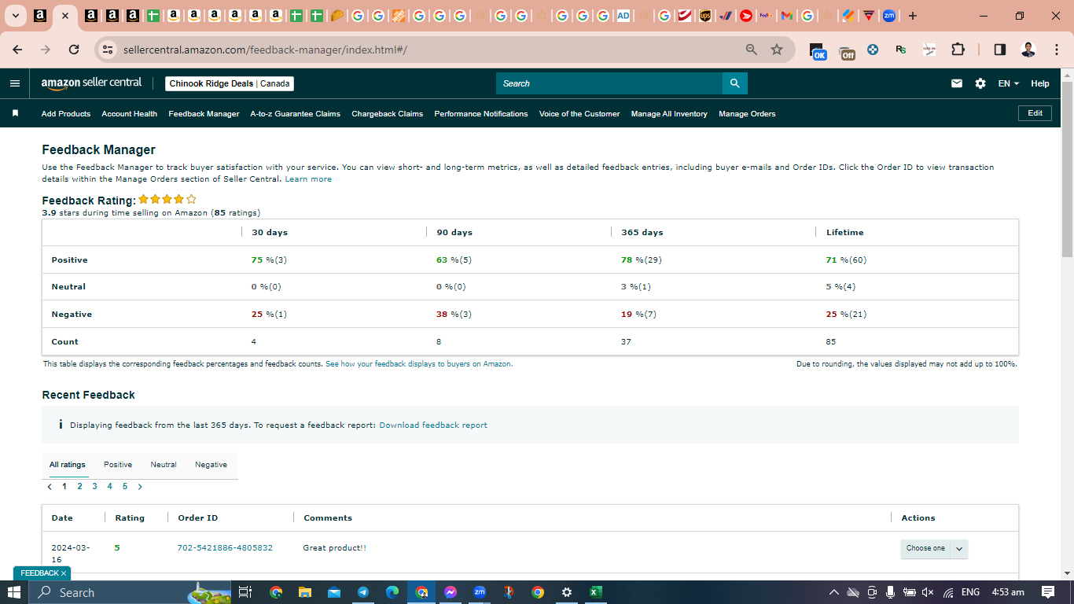The width and height of the screenshot is (1074, 604).
Task: Switch to the Neutral feedback tab
Action: [x=164, y=465]
